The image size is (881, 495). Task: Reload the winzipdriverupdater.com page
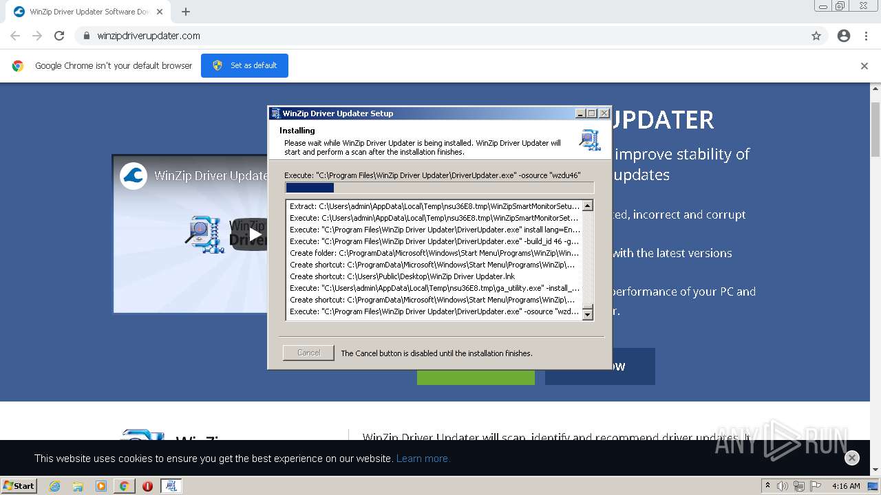click(59, 36)
